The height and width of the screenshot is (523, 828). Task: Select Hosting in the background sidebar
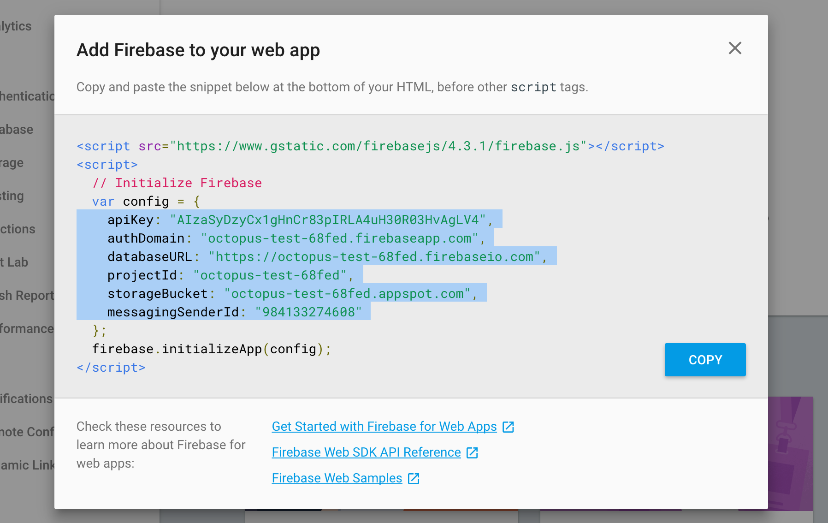12,196
